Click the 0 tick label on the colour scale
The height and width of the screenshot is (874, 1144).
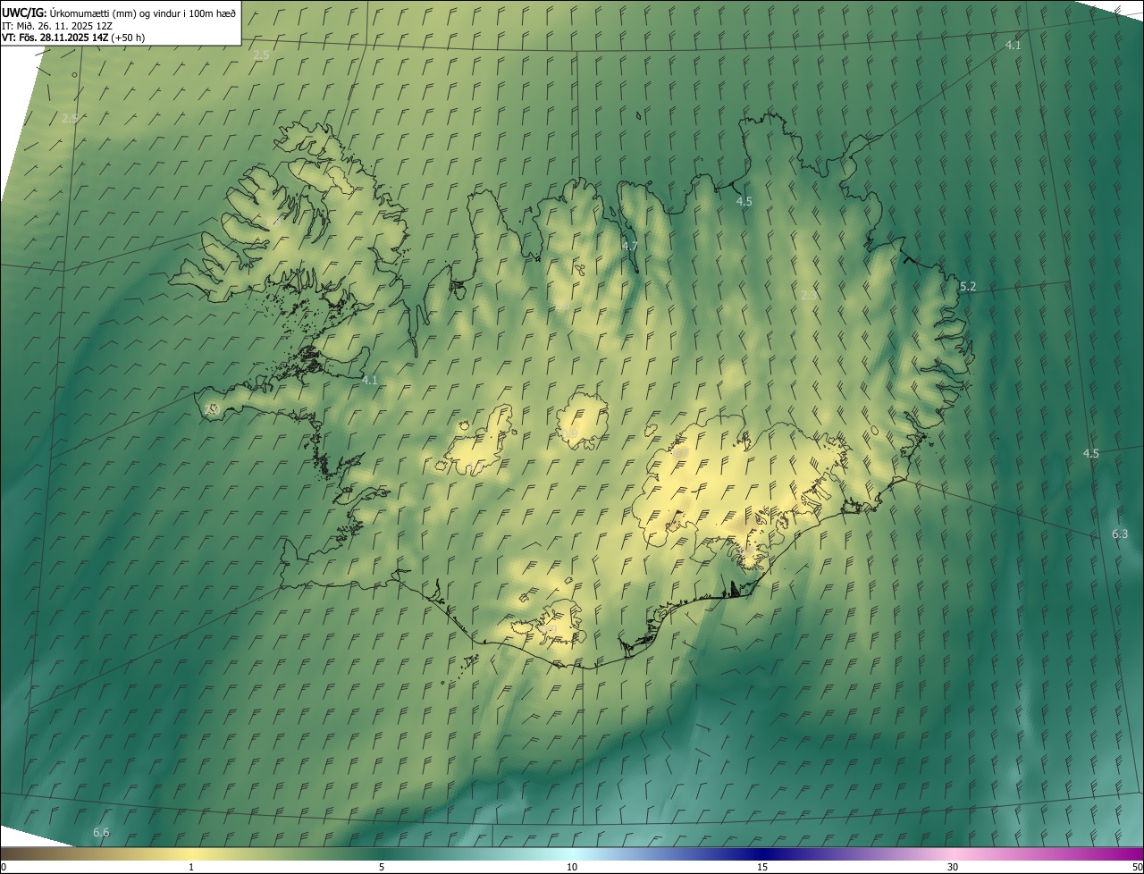[4, 867]
